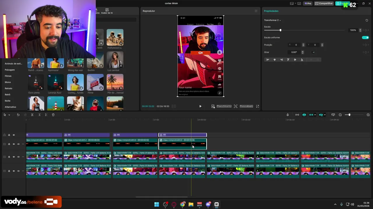The height and width of the screenshot is (209, 373).
Task: Reset the Transformar 2 settings
Action: pyautogui.click(x=367, y=20)
